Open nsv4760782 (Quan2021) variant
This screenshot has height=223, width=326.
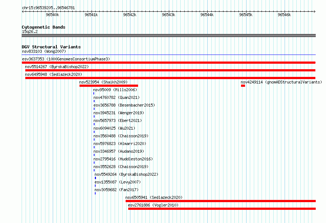[116, 97]
